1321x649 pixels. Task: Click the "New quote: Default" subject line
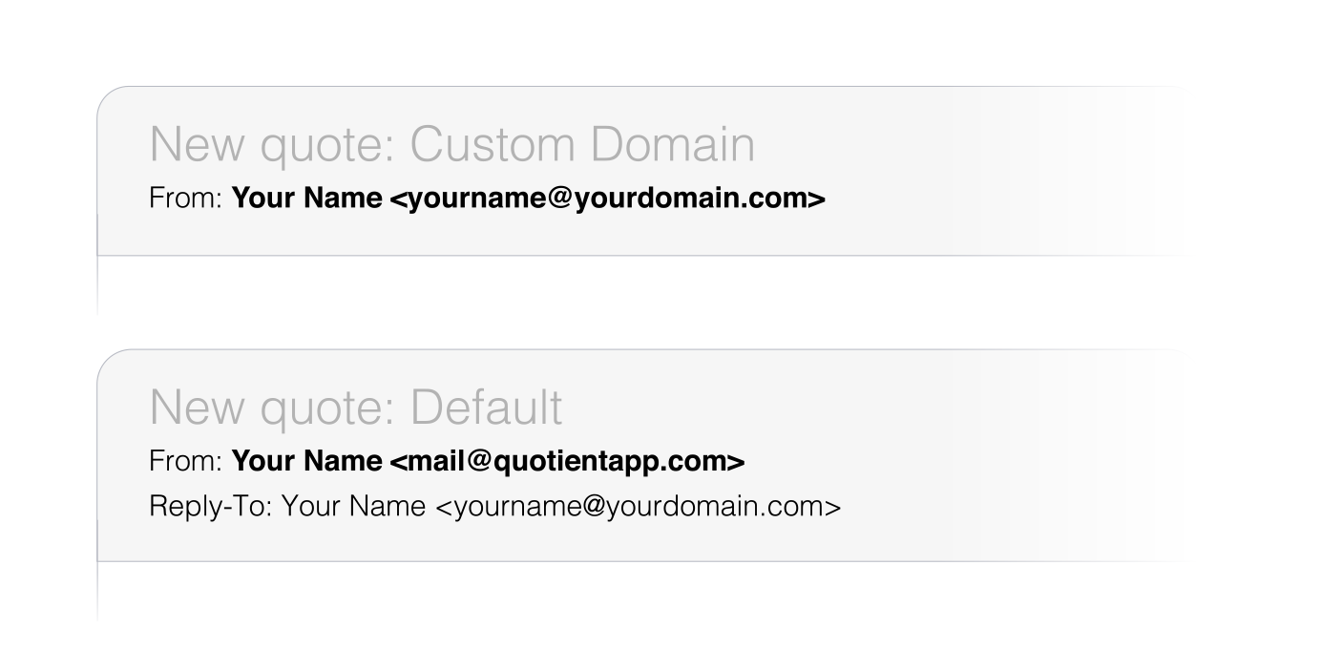click(356, 408)
